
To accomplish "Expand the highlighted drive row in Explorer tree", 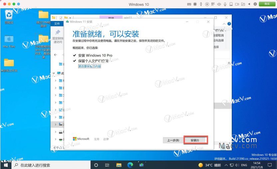I will click(x=56, y=124).
